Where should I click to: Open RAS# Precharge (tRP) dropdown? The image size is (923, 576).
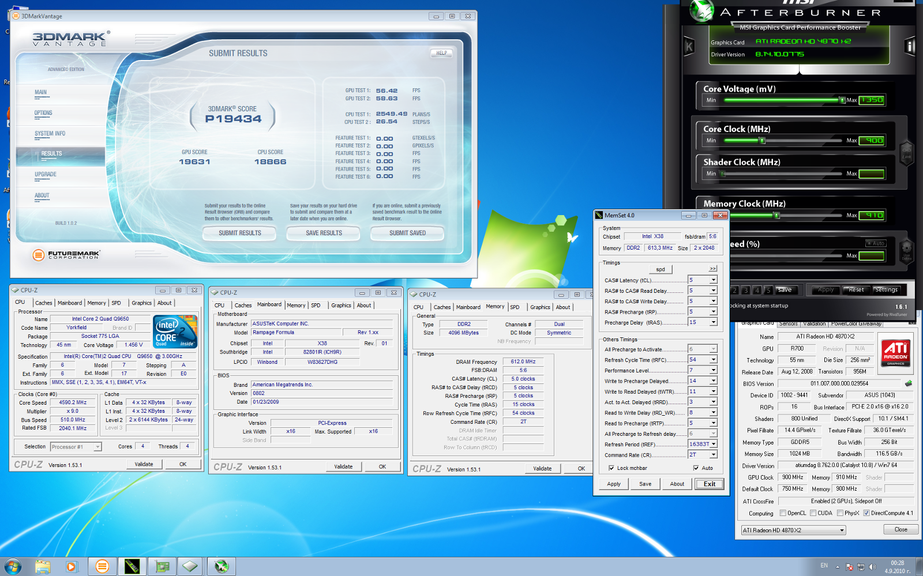click(714, 312)
